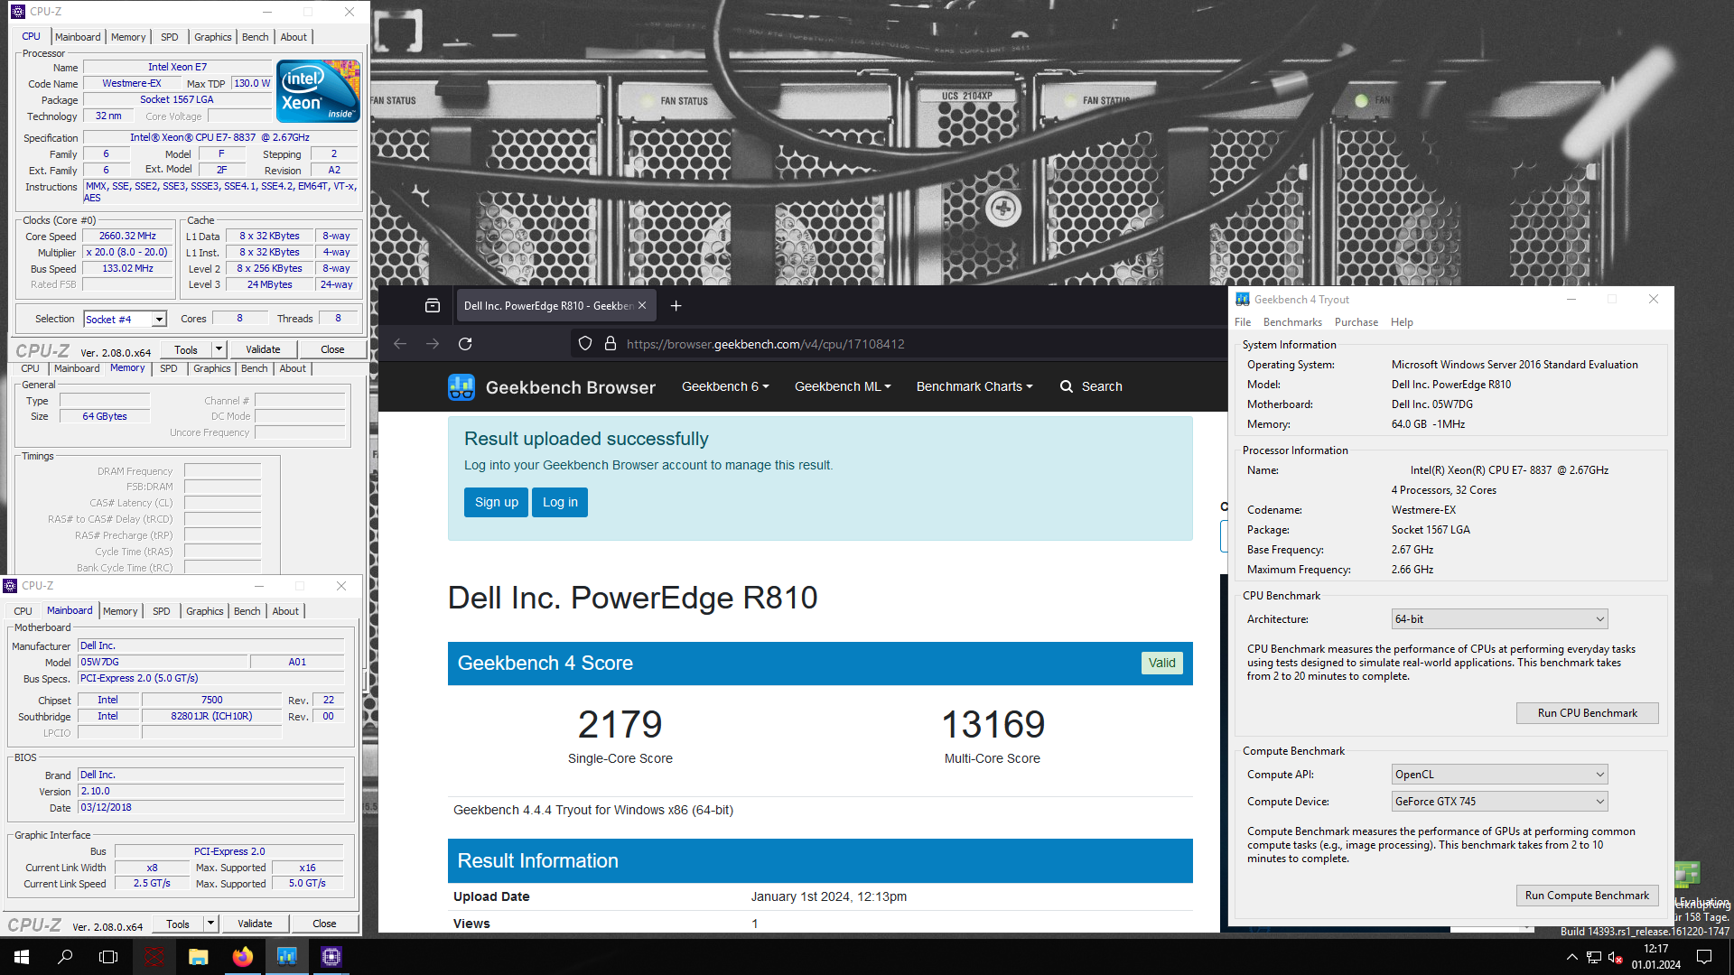Click browser forward arrow
This screenshot has height=975, width=1734.
433,344
